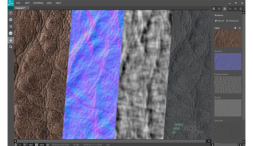Click the 'Displacement' label
This screenshot has width=253, height=146.
(221, 74)
